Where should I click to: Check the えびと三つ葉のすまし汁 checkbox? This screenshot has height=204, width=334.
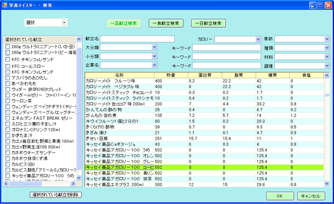(8, 124)
